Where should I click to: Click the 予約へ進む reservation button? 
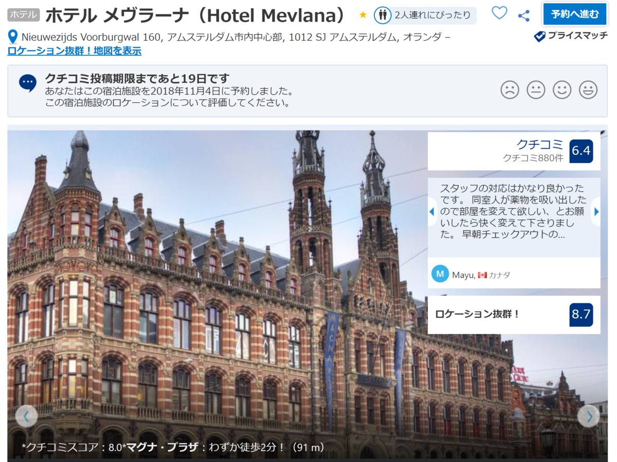[x=575, y=14]
